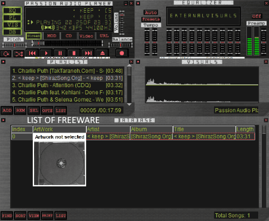The height and width of the screenshot is (221, 269).
Task: Pause the current song
Action: [60, 53]
